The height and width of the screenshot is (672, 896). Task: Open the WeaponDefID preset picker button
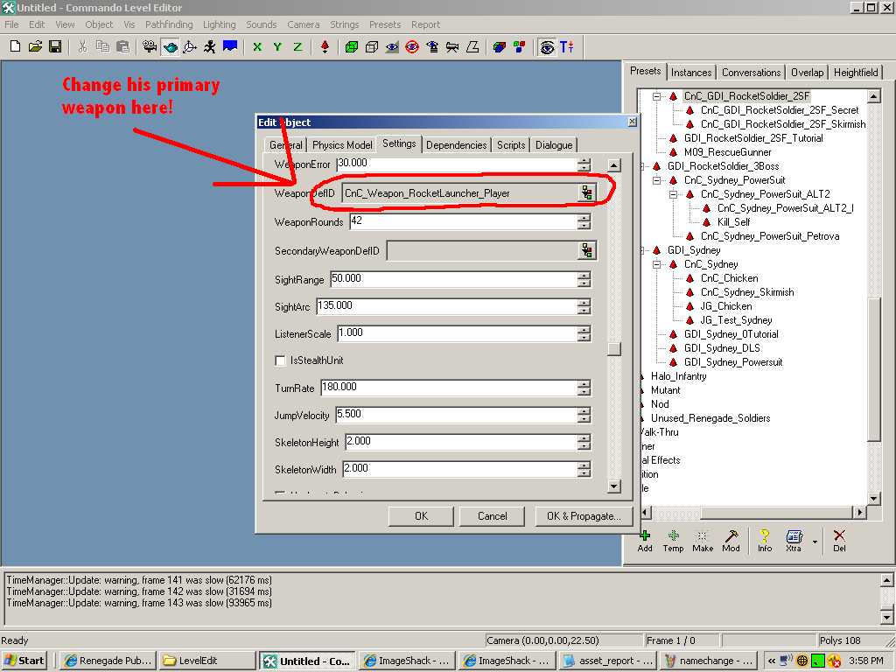click(x=587, y=193)
